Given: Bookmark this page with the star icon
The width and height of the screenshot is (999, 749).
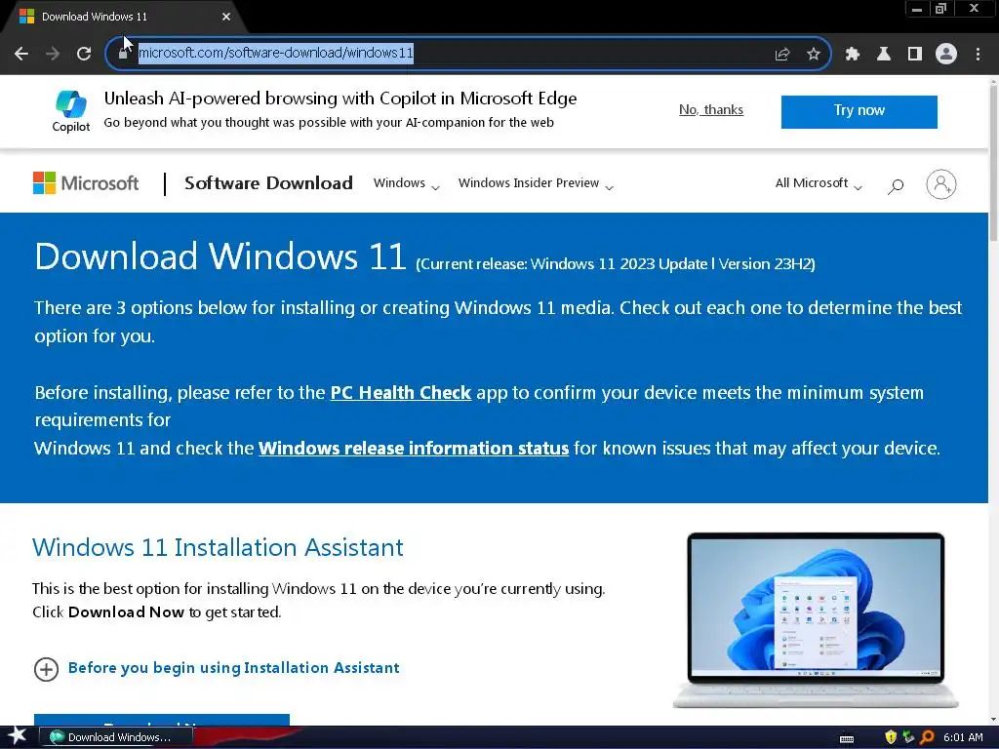Looking at the screenshot, I should point(814,54).
